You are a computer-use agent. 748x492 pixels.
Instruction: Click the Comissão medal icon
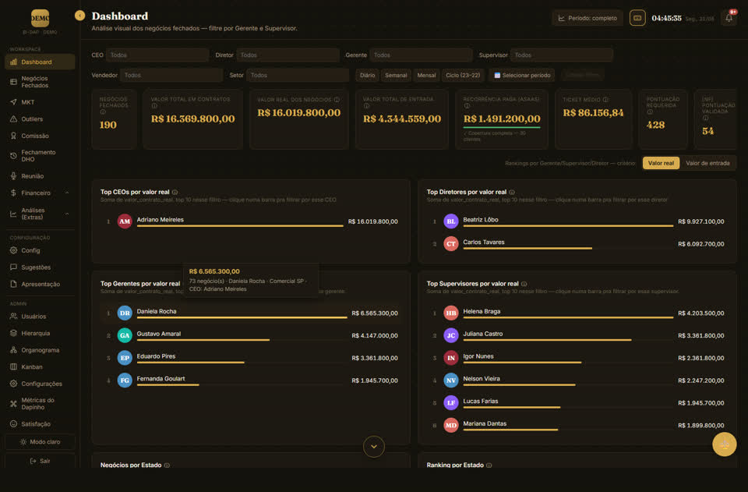tap(13, 136)
